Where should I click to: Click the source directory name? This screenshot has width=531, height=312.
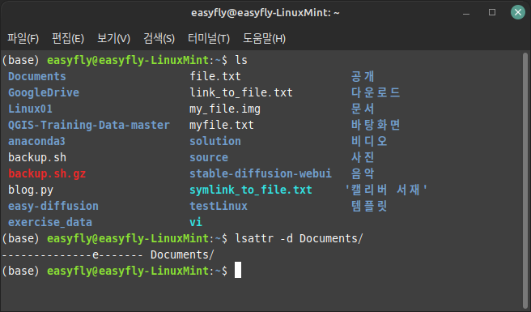point(209,157)
